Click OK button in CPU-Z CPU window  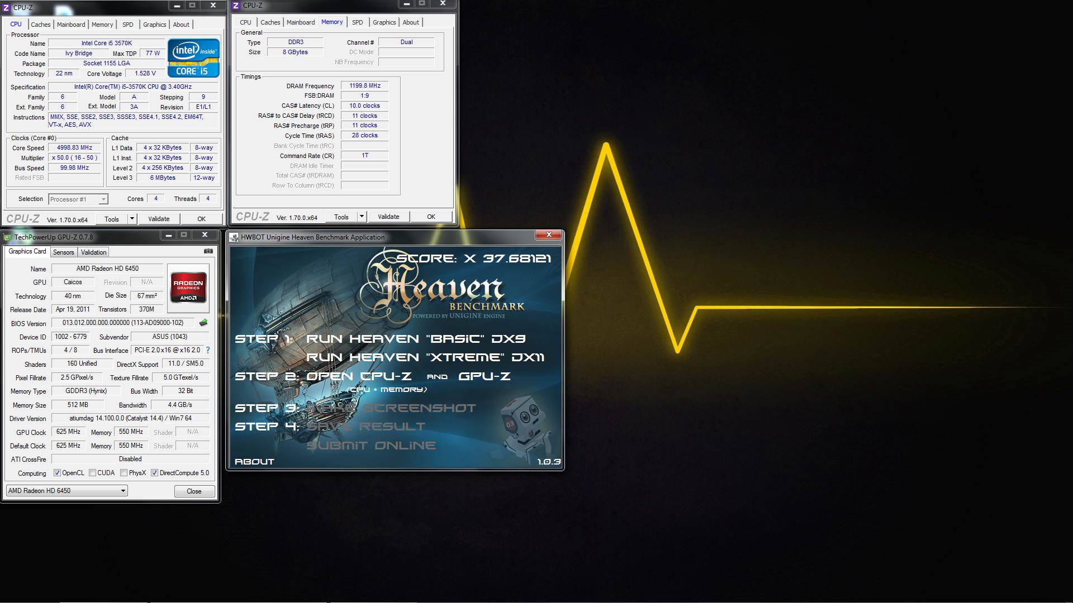point(201,219)
